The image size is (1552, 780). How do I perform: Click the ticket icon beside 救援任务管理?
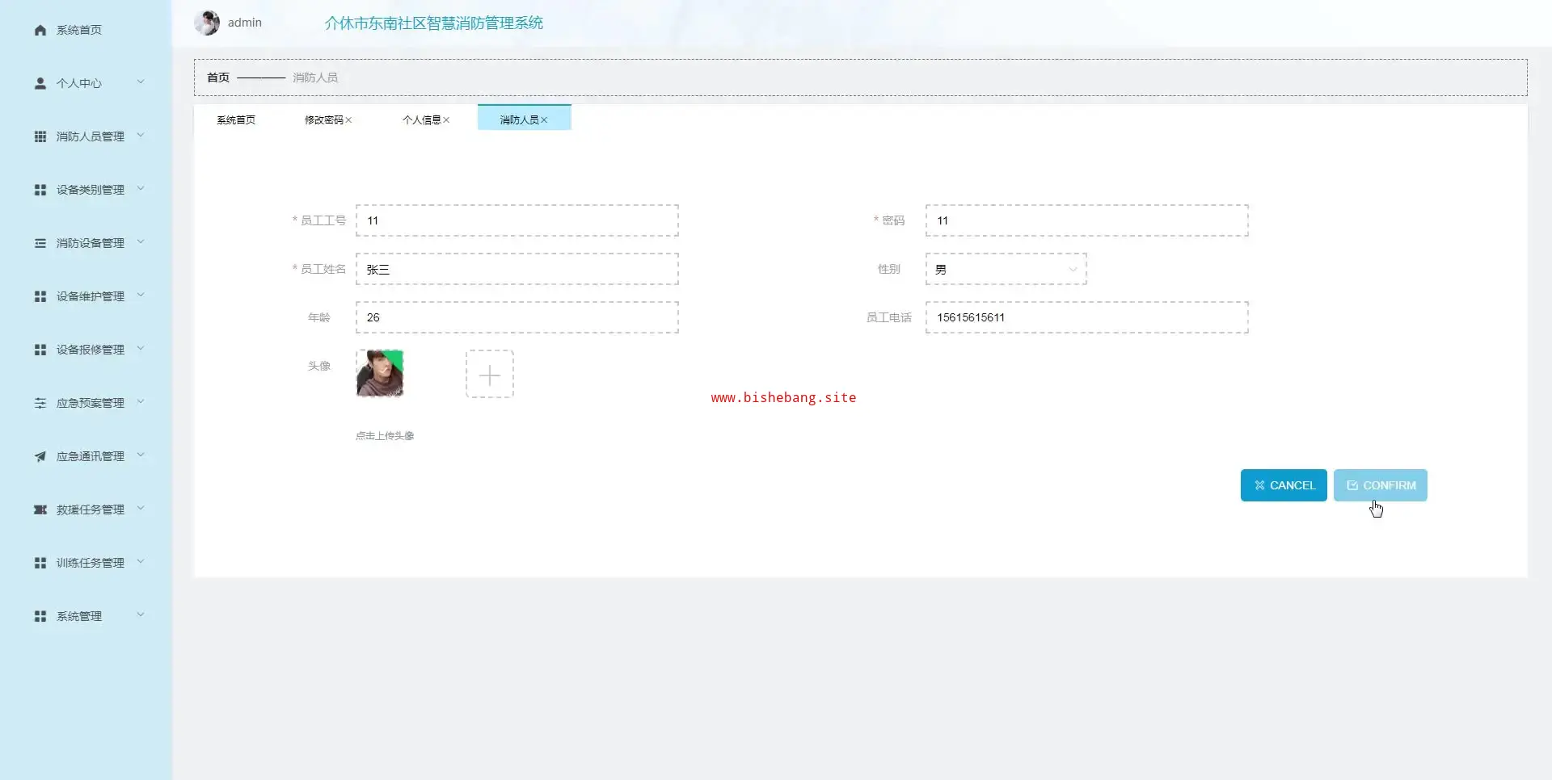[x=40, y=510]
